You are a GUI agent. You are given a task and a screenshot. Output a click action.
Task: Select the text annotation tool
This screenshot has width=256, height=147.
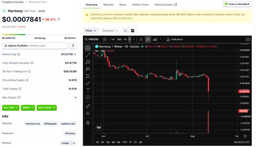coord(88,90)
